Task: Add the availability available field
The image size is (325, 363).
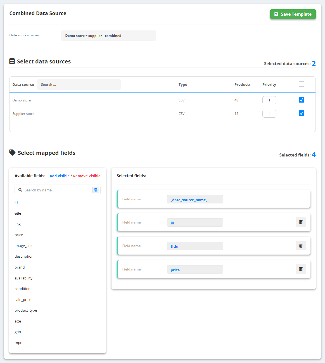Action: click(23, 278)
